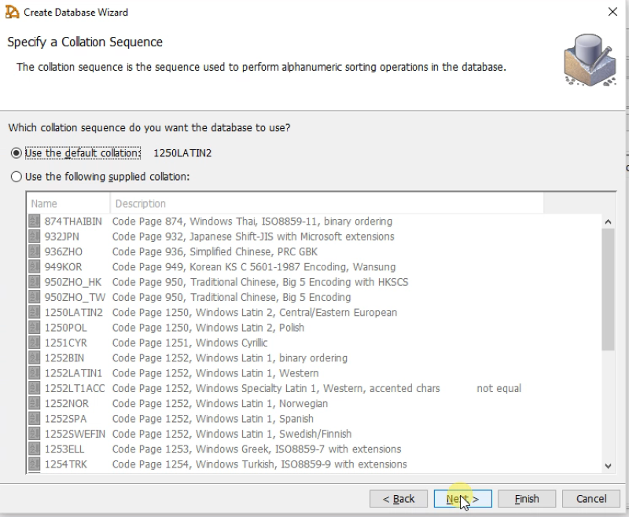Click the scrollbar up arrow

[x=608, y=222]
